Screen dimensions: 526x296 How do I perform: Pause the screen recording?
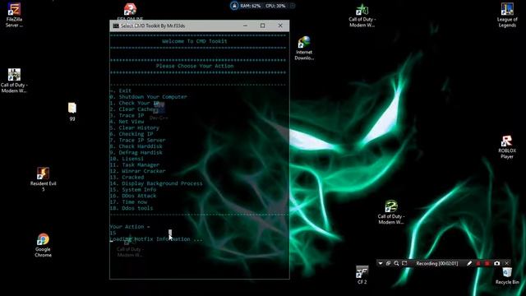pos(478,263)
